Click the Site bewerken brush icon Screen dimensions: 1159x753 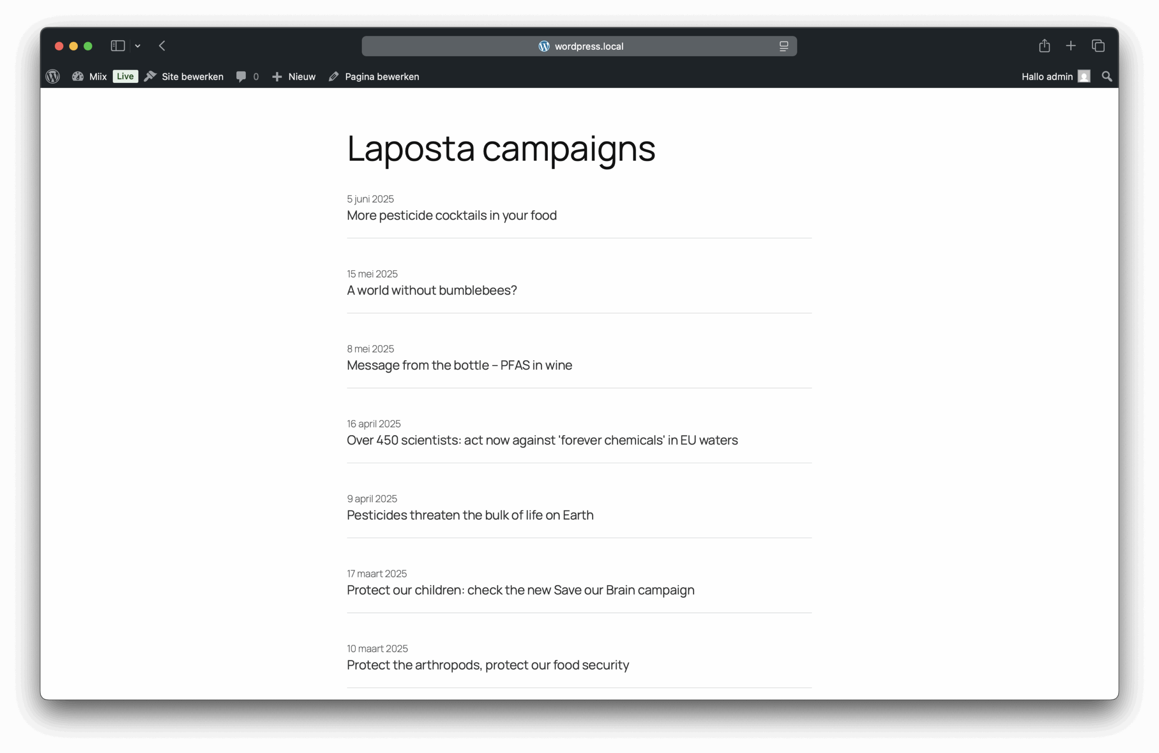pos(150,76)
